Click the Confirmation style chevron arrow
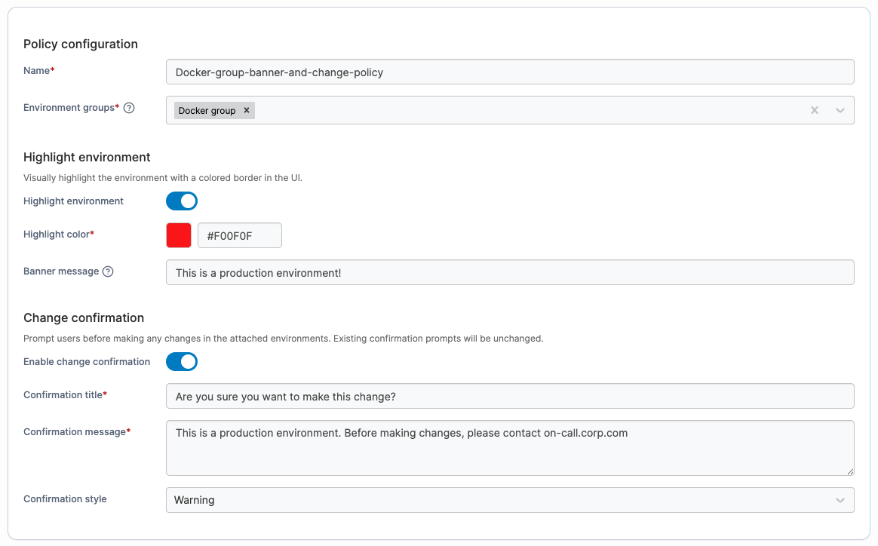This screenshot has width=878, height=546. pyautogui.click(x=840, y=500)
